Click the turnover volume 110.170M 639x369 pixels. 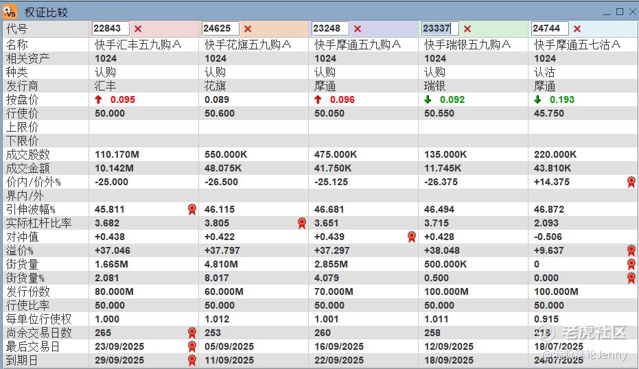click(117, 154)
